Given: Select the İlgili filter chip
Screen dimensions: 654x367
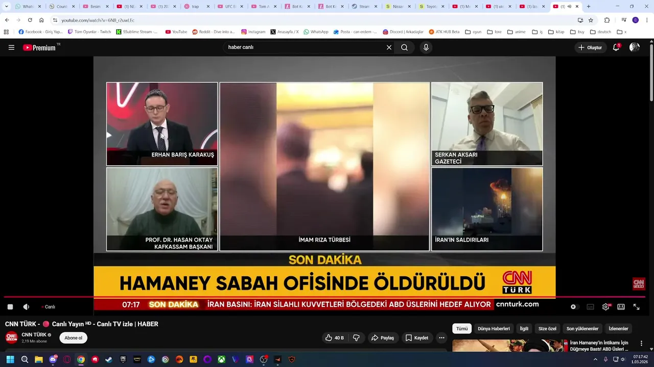Looking at the screenshot, I should tap(524, 329).
